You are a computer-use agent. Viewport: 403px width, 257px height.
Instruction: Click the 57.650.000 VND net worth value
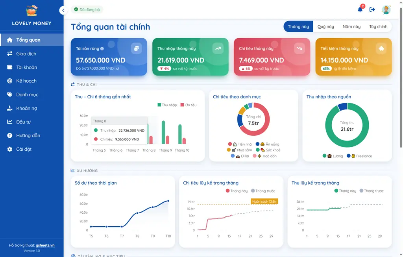click(100, 60)
